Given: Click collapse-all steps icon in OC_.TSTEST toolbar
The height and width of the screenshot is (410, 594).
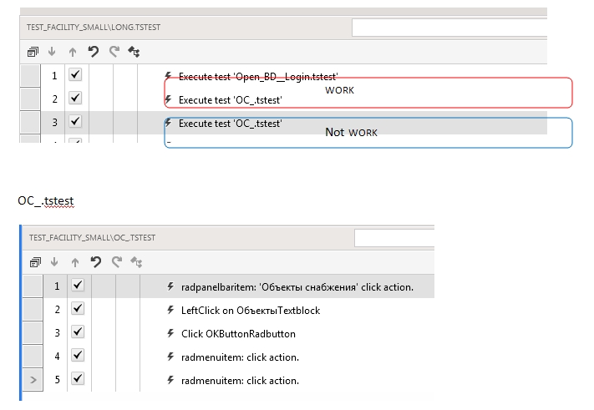Looking at the screenshot, I should (x=34, y=262).
